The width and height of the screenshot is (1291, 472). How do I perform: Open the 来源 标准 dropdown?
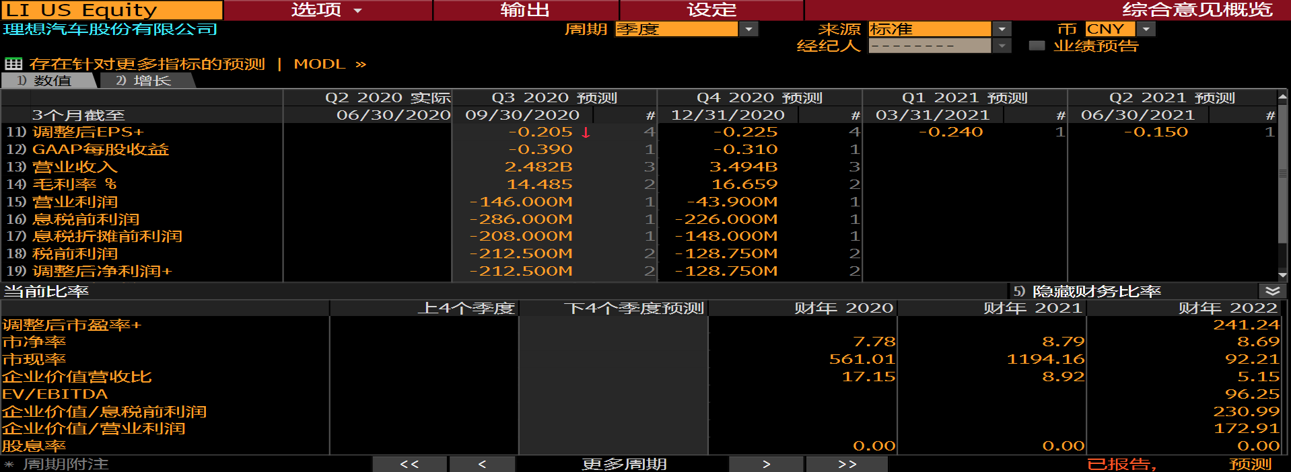tap(1002, 29)
